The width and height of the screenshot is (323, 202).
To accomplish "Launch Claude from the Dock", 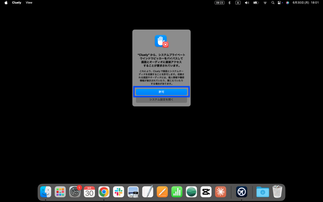I will click(220, 192).
